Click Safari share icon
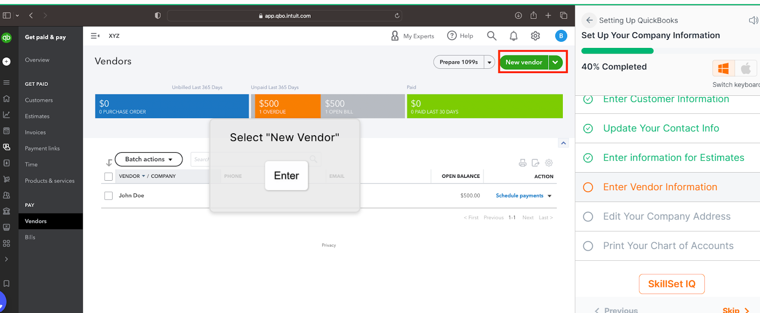This screenshot has width=760, height=313. (x=533, y=15)
